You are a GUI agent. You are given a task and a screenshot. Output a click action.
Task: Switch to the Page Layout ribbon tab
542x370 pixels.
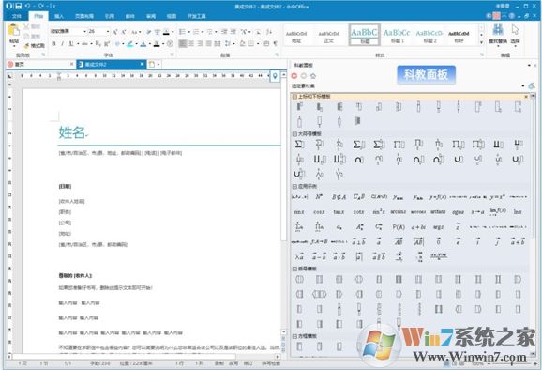pos(84,16)
